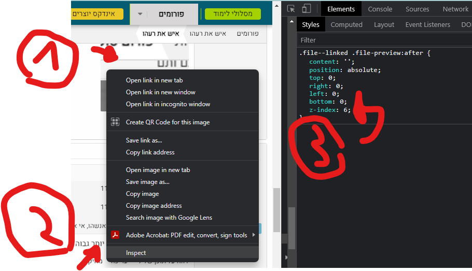Switch to the Elements tab

pyautogui.click(x=341, y=9)
